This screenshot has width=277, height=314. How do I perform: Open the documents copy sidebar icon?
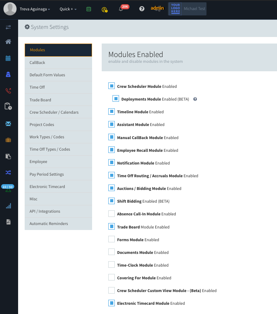pyautogui.click(x=8, y=156)
